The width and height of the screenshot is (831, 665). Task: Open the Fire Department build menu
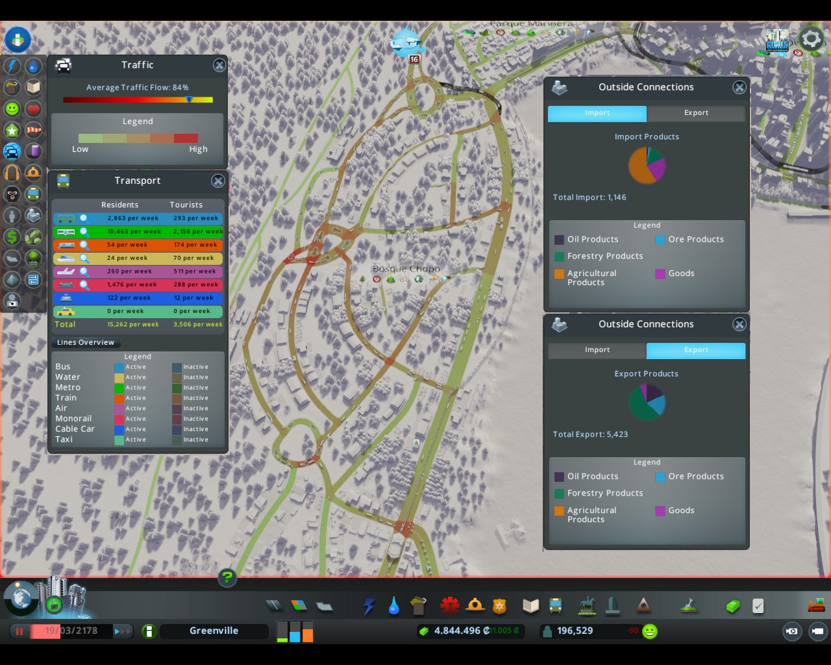tap(475, 606)
